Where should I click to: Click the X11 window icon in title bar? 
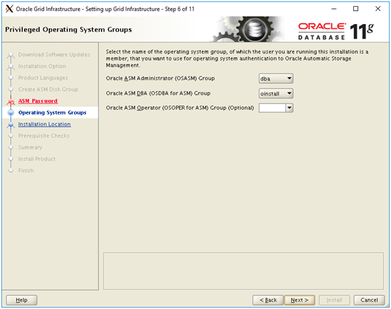9,9
